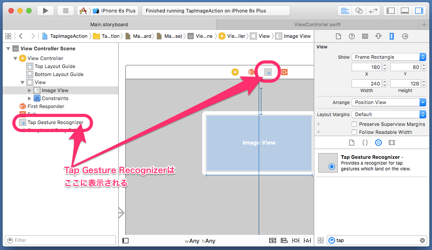
Task: Open the Show Frame Rectangle dropdown
Action: (x=389, y=57)
